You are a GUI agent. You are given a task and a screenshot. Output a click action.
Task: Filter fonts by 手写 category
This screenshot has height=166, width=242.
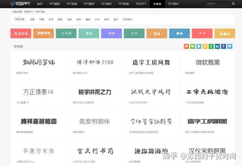pos(51,19)
